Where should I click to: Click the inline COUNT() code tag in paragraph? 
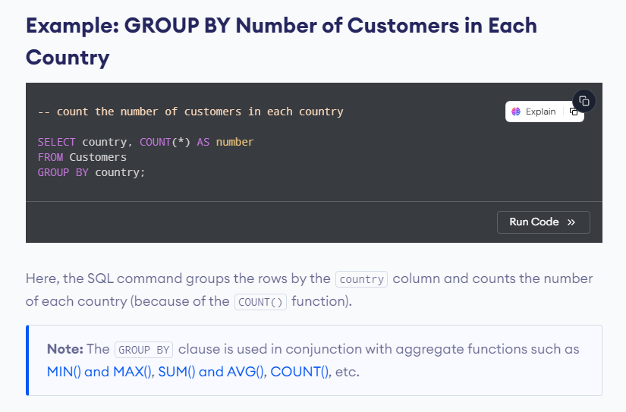coord(260,302)
